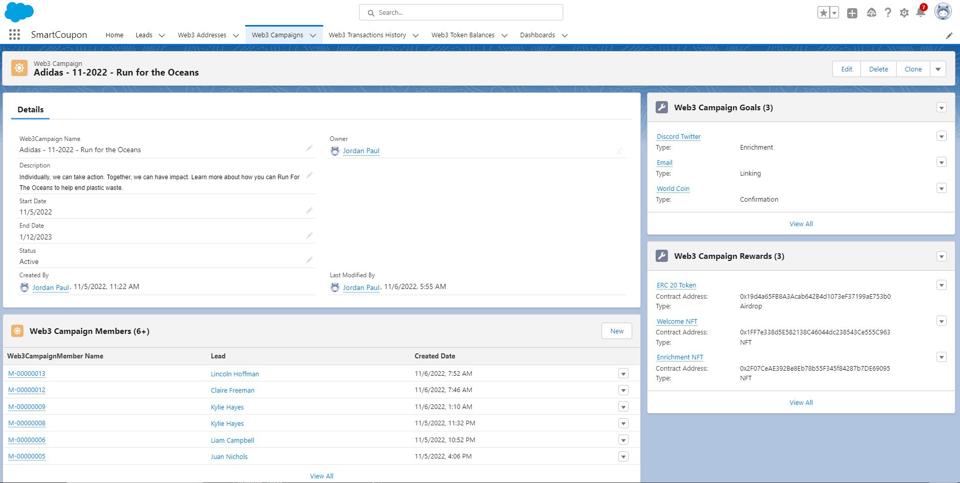
Task: Open Global Actions plus icon
Action: click(x=852, y=13)
